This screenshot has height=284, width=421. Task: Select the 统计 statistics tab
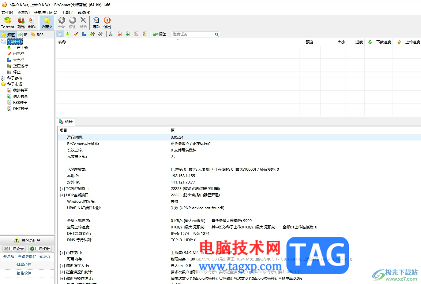pyautogui.click(x=66, y=122)
